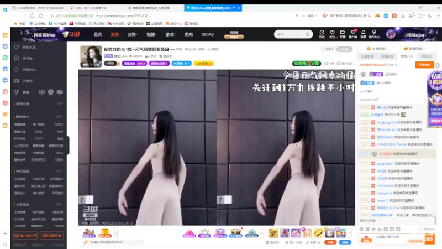Click the 免费领火箭 green banner
Viewport: 442px width, 249px height.
307,64
